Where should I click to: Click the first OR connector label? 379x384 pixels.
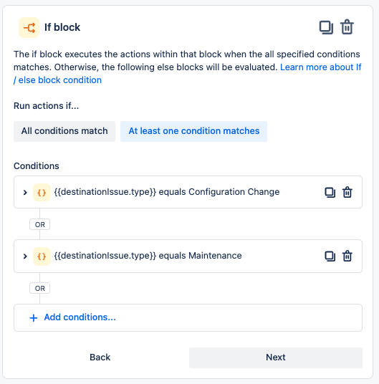(x=39, y=224)
